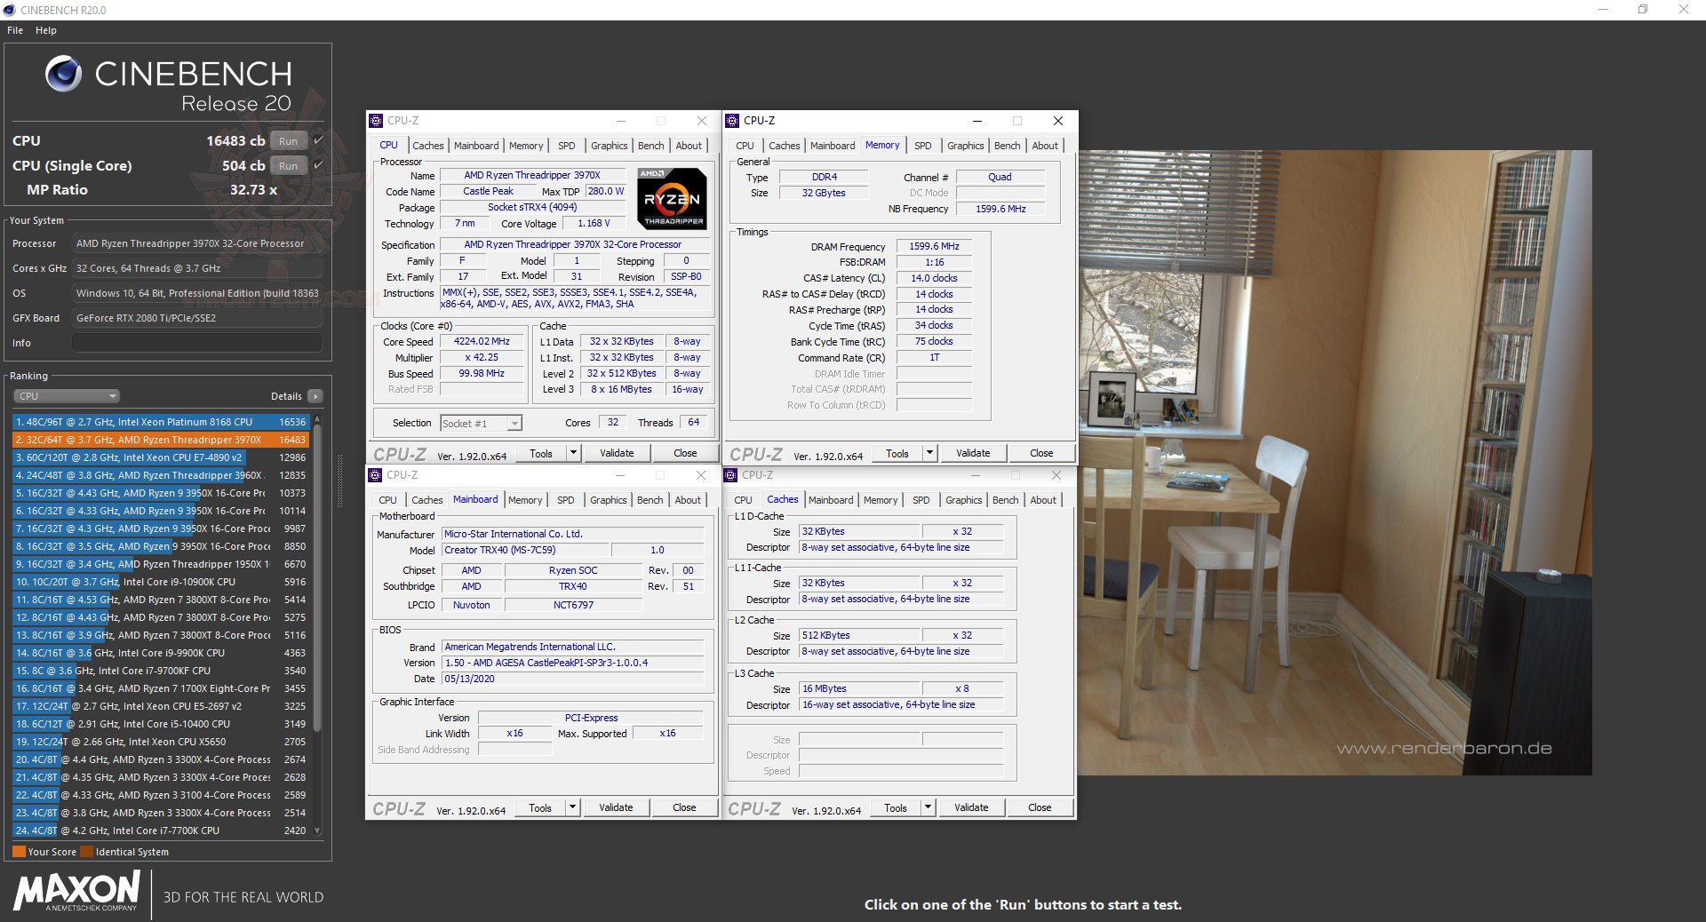Click the BIOS date 05/13/2020
The image size is (1706, 922).
click(x=572, y=679)
